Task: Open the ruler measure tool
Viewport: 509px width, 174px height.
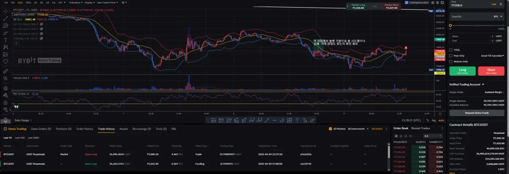Action: (x=6, y=71)
